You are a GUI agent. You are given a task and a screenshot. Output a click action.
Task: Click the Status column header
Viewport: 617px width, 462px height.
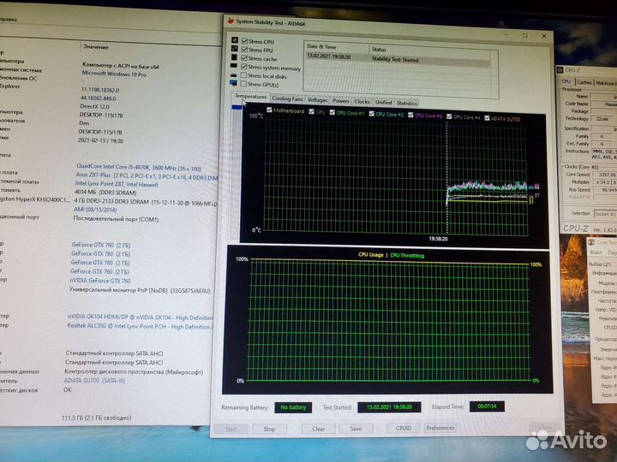[x=429, y=50]
